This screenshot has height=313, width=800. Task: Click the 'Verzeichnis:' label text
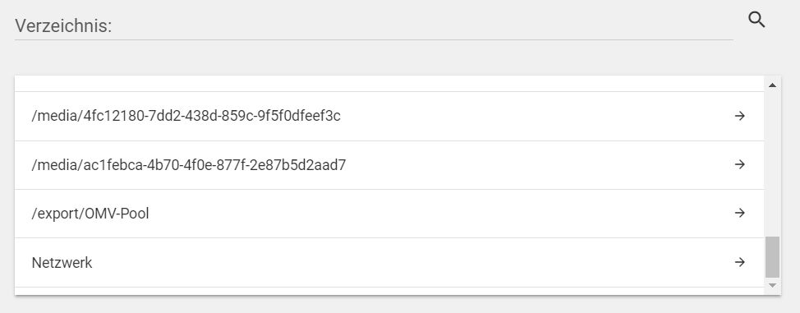63,25
